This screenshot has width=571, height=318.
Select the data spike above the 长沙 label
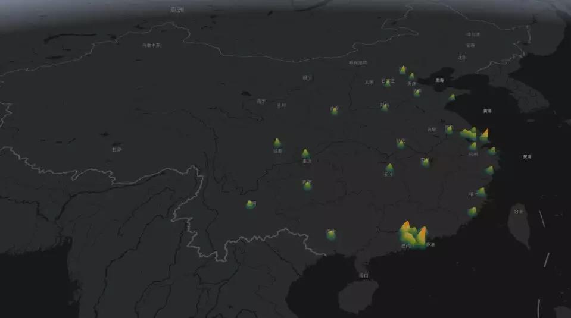tap(389, 168)
